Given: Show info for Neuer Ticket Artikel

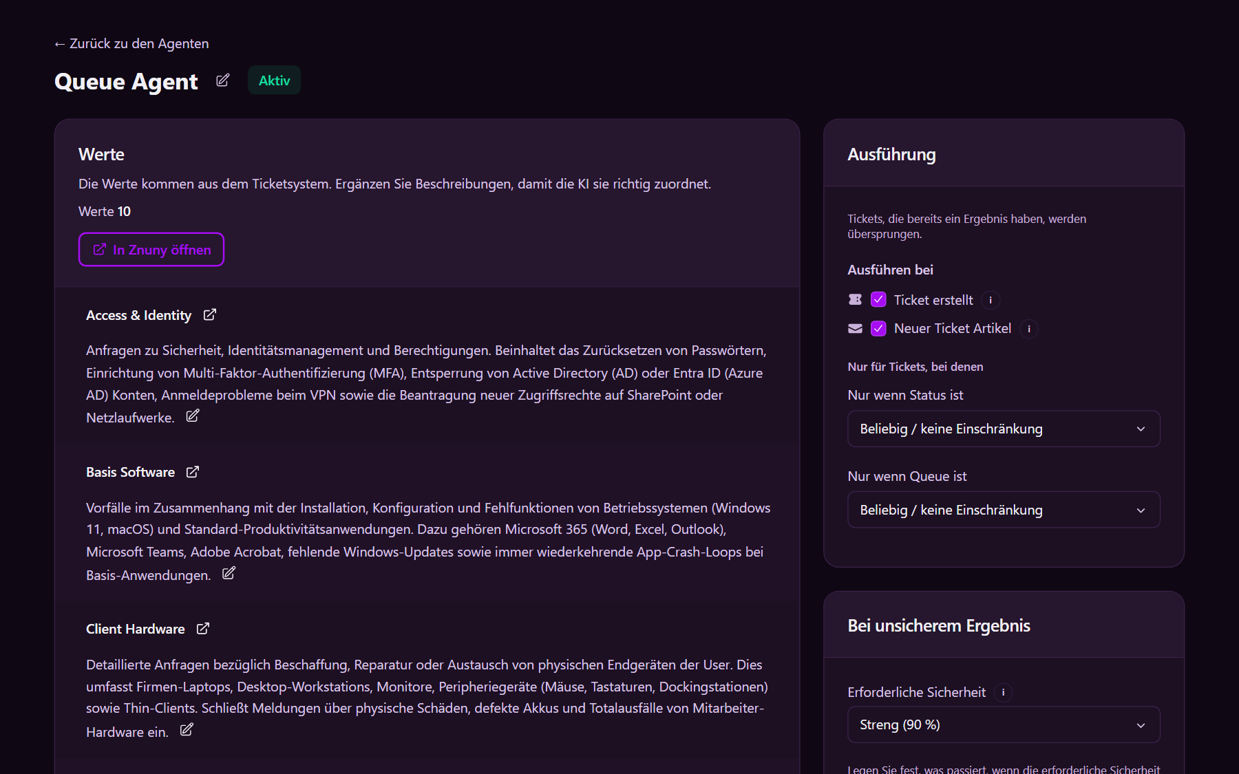Looking at the screenshot, I should click(x=1029, y=329).
